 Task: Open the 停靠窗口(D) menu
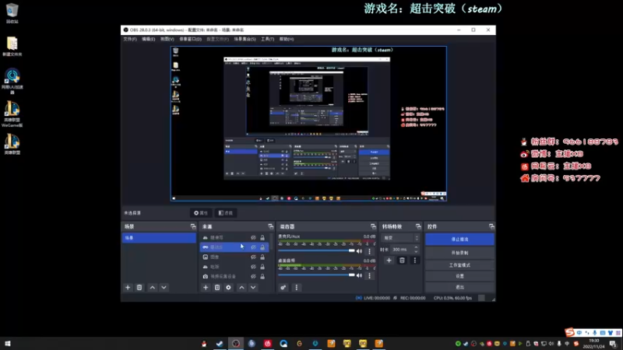pyautogui.click(x=190, y=39)
